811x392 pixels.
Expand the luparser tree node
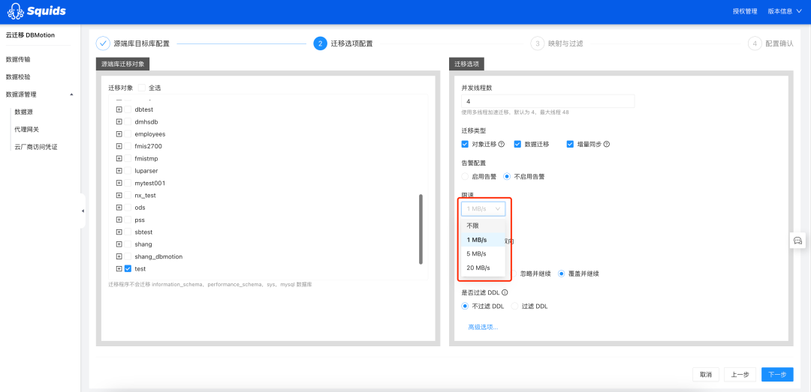(x=119, y=170)
